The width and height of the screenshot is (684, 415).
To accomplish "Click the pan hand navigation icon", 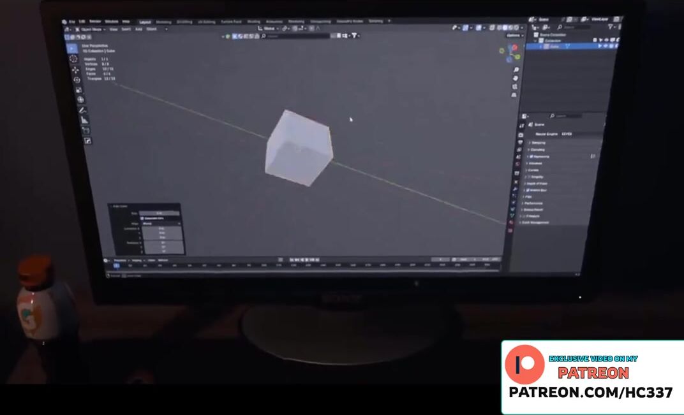I will coord(516,78).
